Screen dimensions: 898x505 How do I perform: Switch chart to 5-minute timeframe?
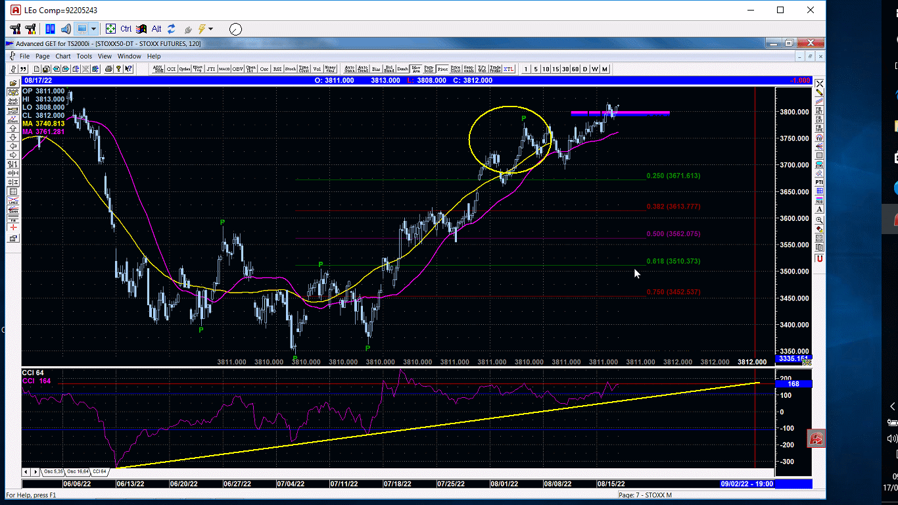coord(536,68)
